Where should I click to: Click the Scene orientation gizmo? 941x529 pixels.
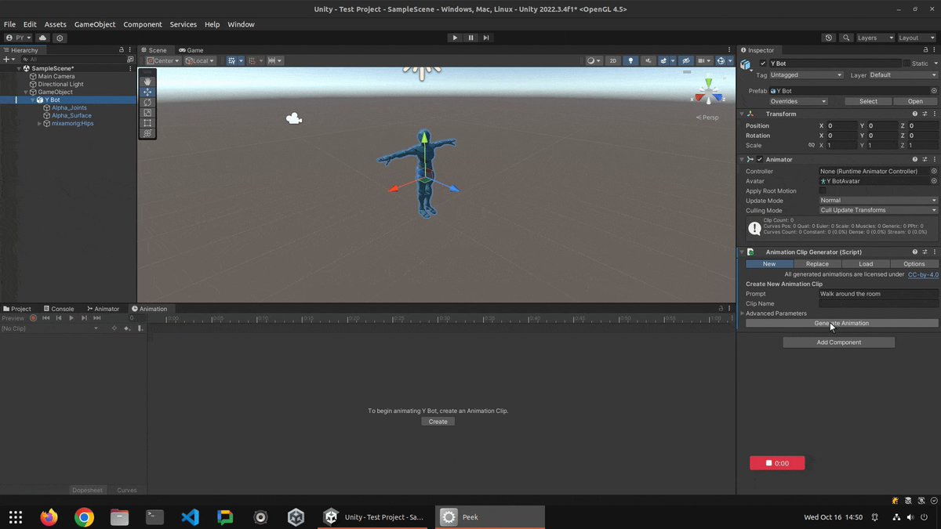coord(708,94)
